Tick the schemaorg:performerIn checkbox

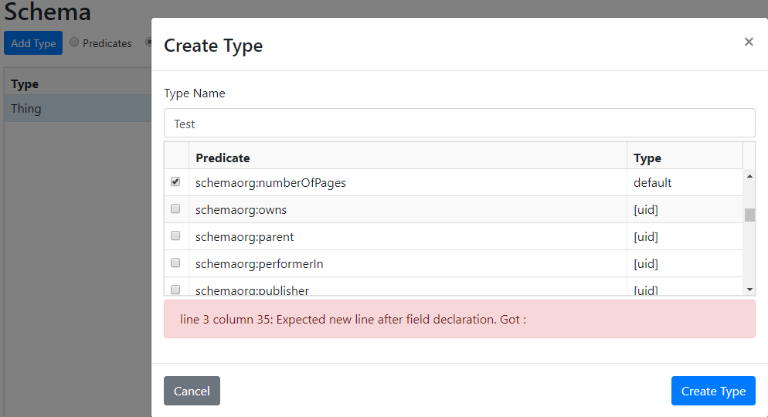[175, 263]
